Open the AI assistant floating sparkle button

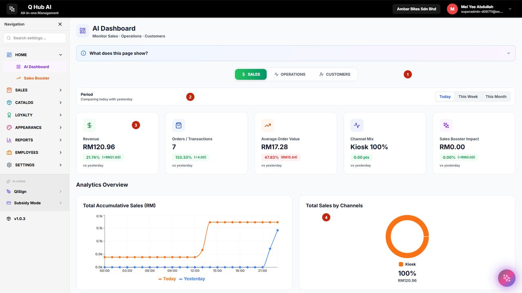[507, 278]
